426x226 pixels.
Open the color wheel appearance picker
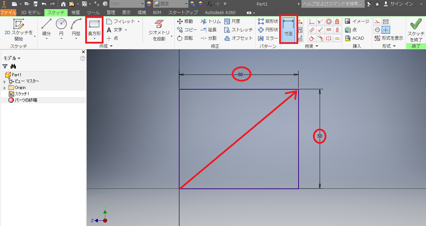(149, 4)
